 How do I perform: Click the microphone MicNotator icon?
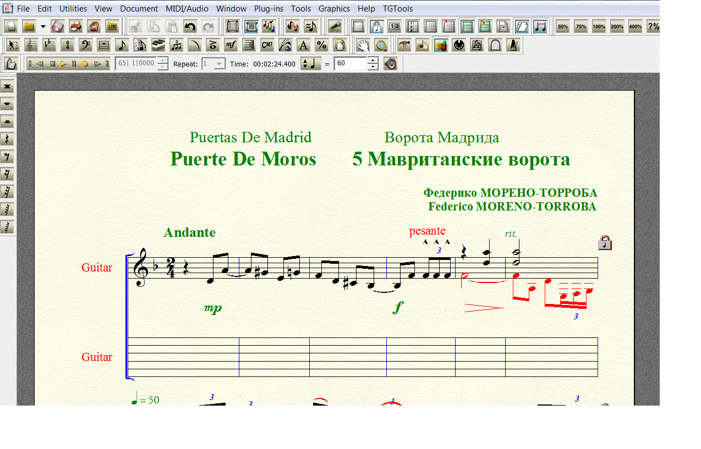click(335, 26)
